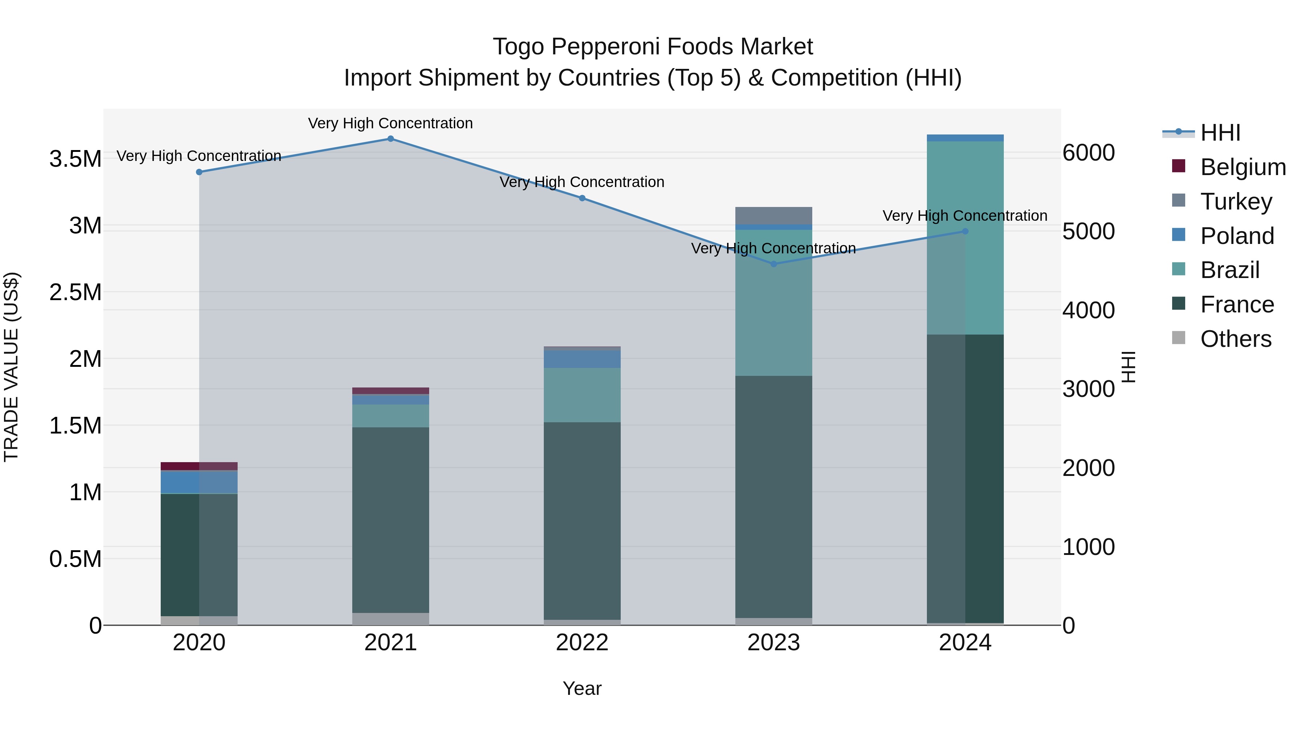Click the France segment of the 2022 bar
Screen dimensions: 1306x734
[582, 521]
